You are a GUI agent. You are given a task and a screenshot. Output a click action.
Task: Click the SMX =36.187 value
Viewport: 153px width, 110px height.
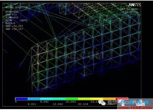click(x=14, y=29)
